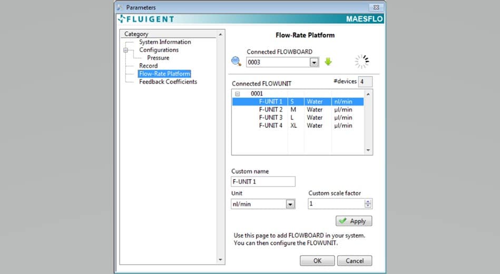Click the Custom scale factor field
500x274 pixels.
coord(336,204)
